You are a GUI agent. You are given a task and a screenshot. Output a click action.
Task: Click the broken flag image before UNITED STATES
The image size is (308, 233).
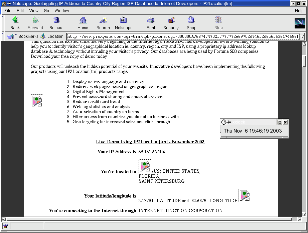coord(145,166)
